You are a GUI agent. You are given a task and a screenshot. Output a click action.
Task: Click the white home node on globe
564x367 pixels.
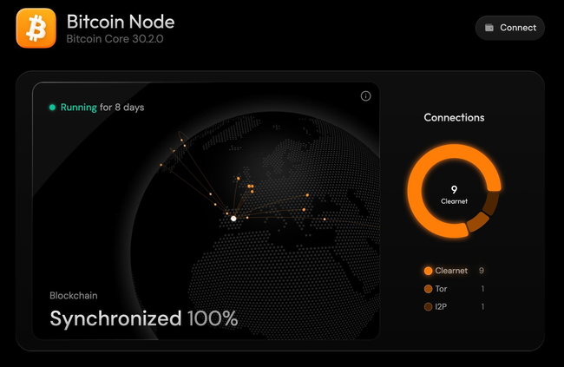click(233, 219)
